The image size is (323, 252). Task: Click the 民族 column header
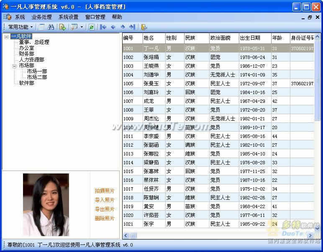197,38
